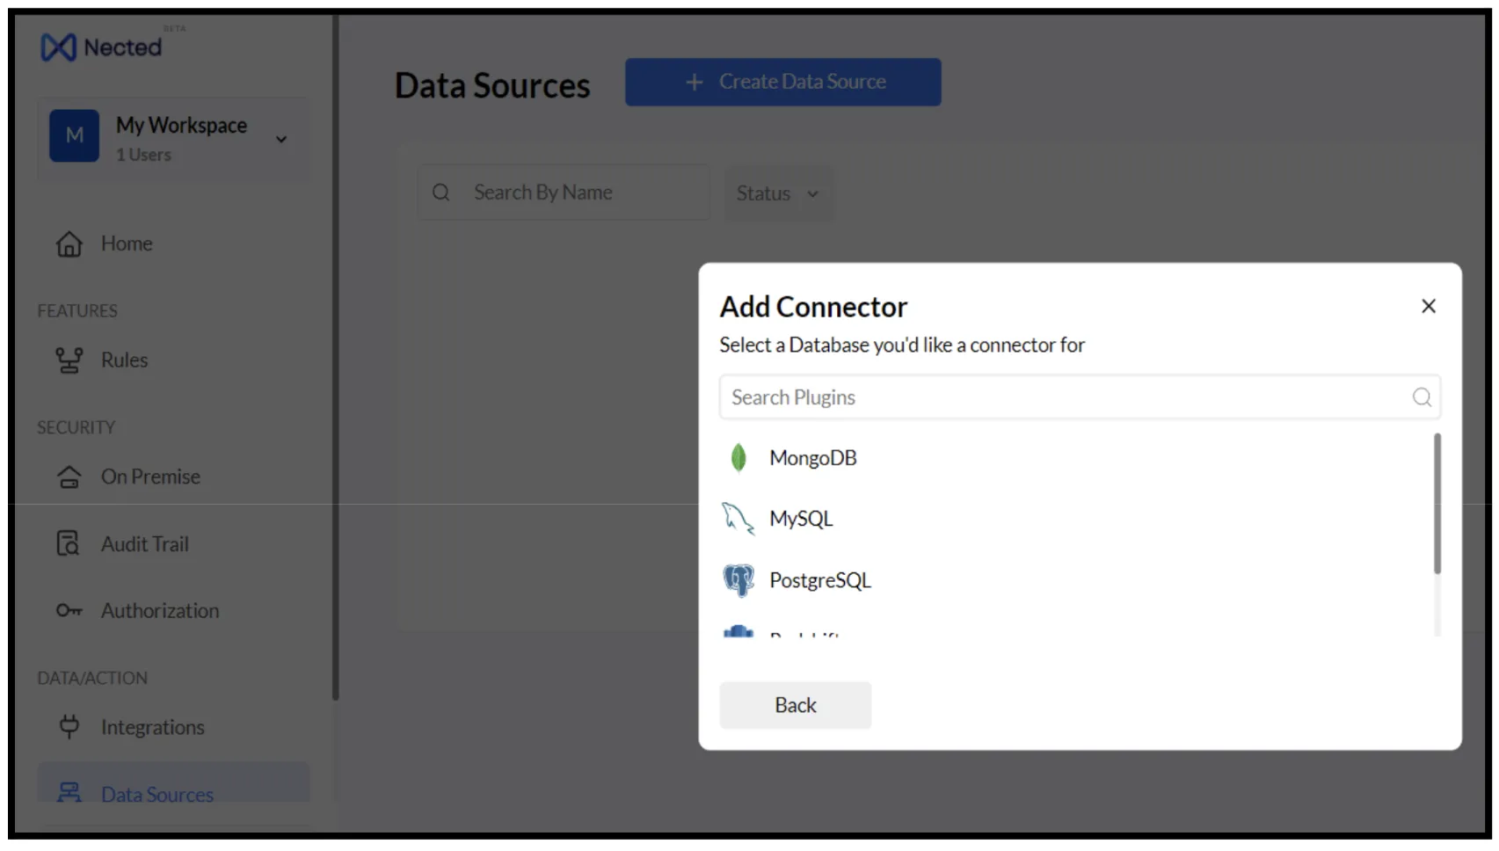
Task: Open the Rules menu item
Action: coord(124,360)
